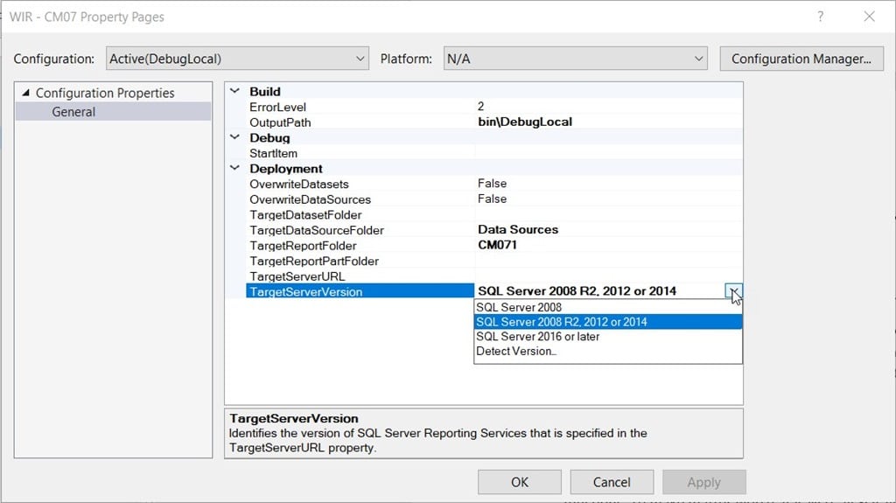Image resolution: width=896 pixels, height=503 pixels.
Task: Select the OverwriteDatasets property
Action: click(x=299, y=184)
